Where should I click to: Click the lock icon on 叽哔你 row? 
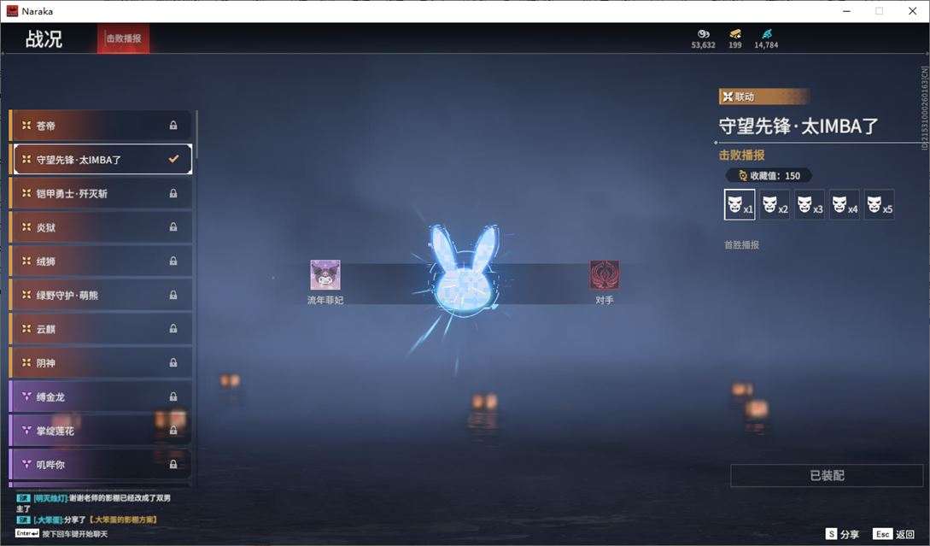[173, 464]
